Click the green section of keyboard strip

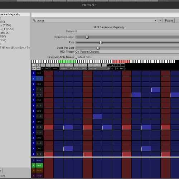(67, 62)
